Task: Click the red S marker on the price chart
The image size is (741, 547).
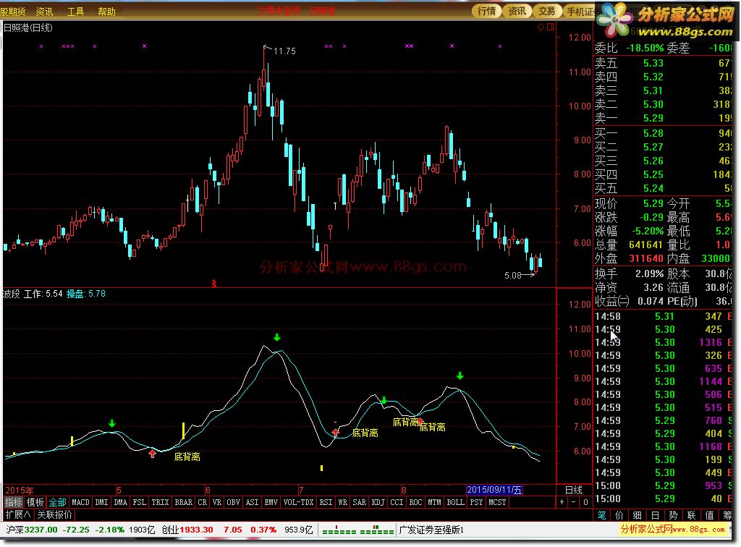Action: coord(214,284)
